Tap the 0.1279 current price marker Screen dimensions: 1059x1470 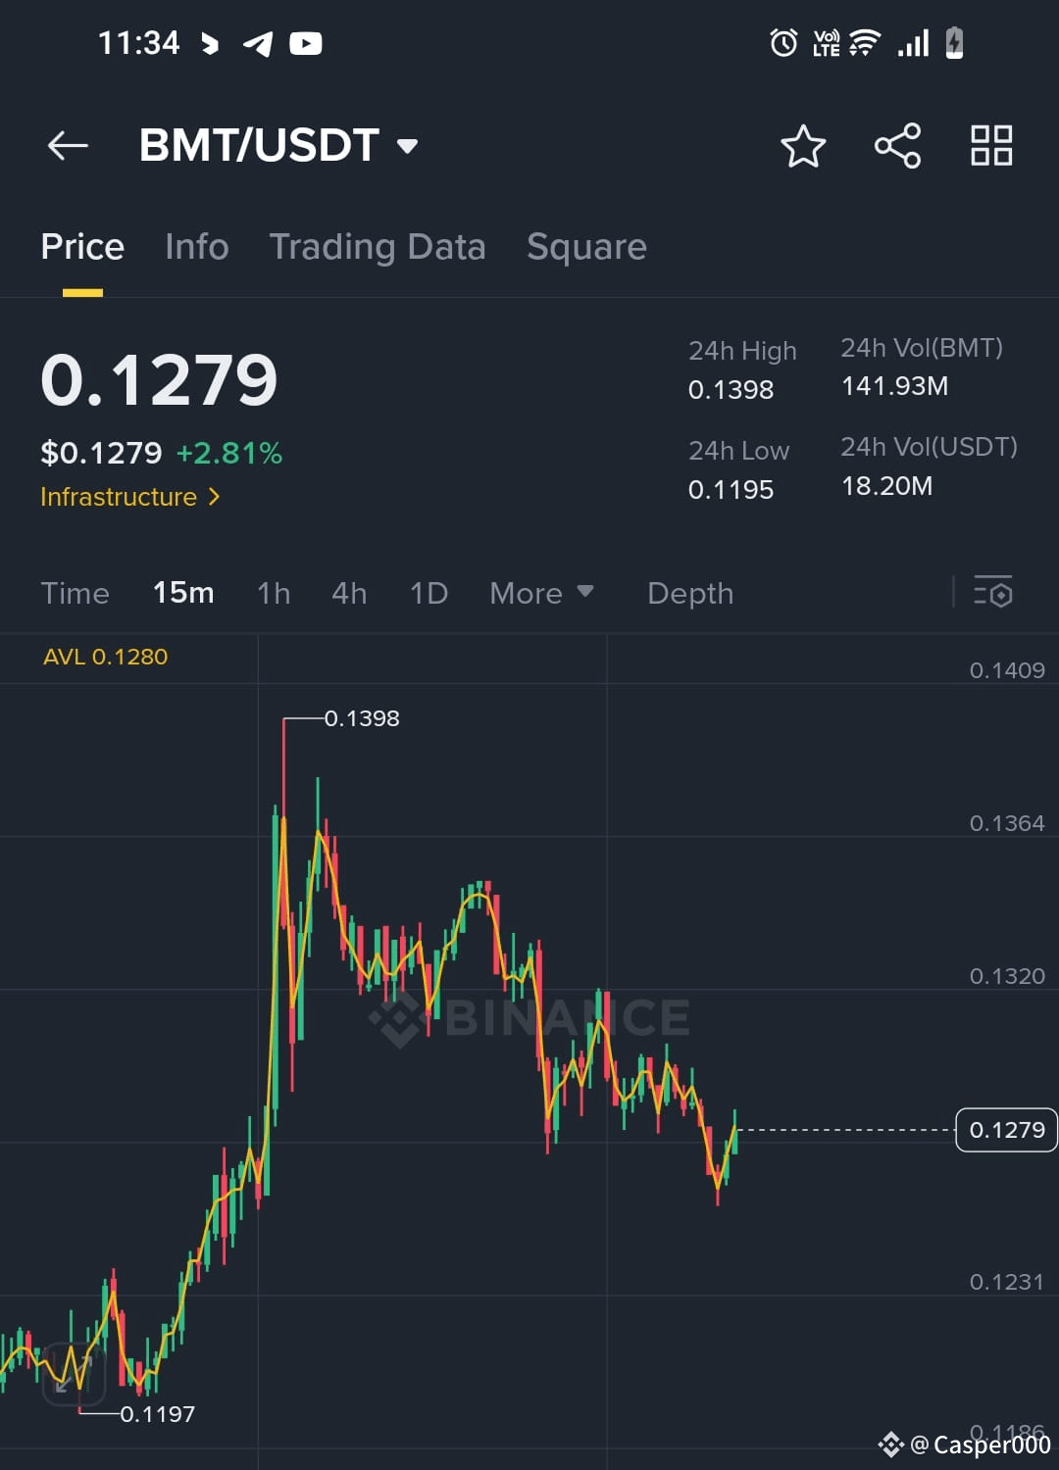1006,1130
